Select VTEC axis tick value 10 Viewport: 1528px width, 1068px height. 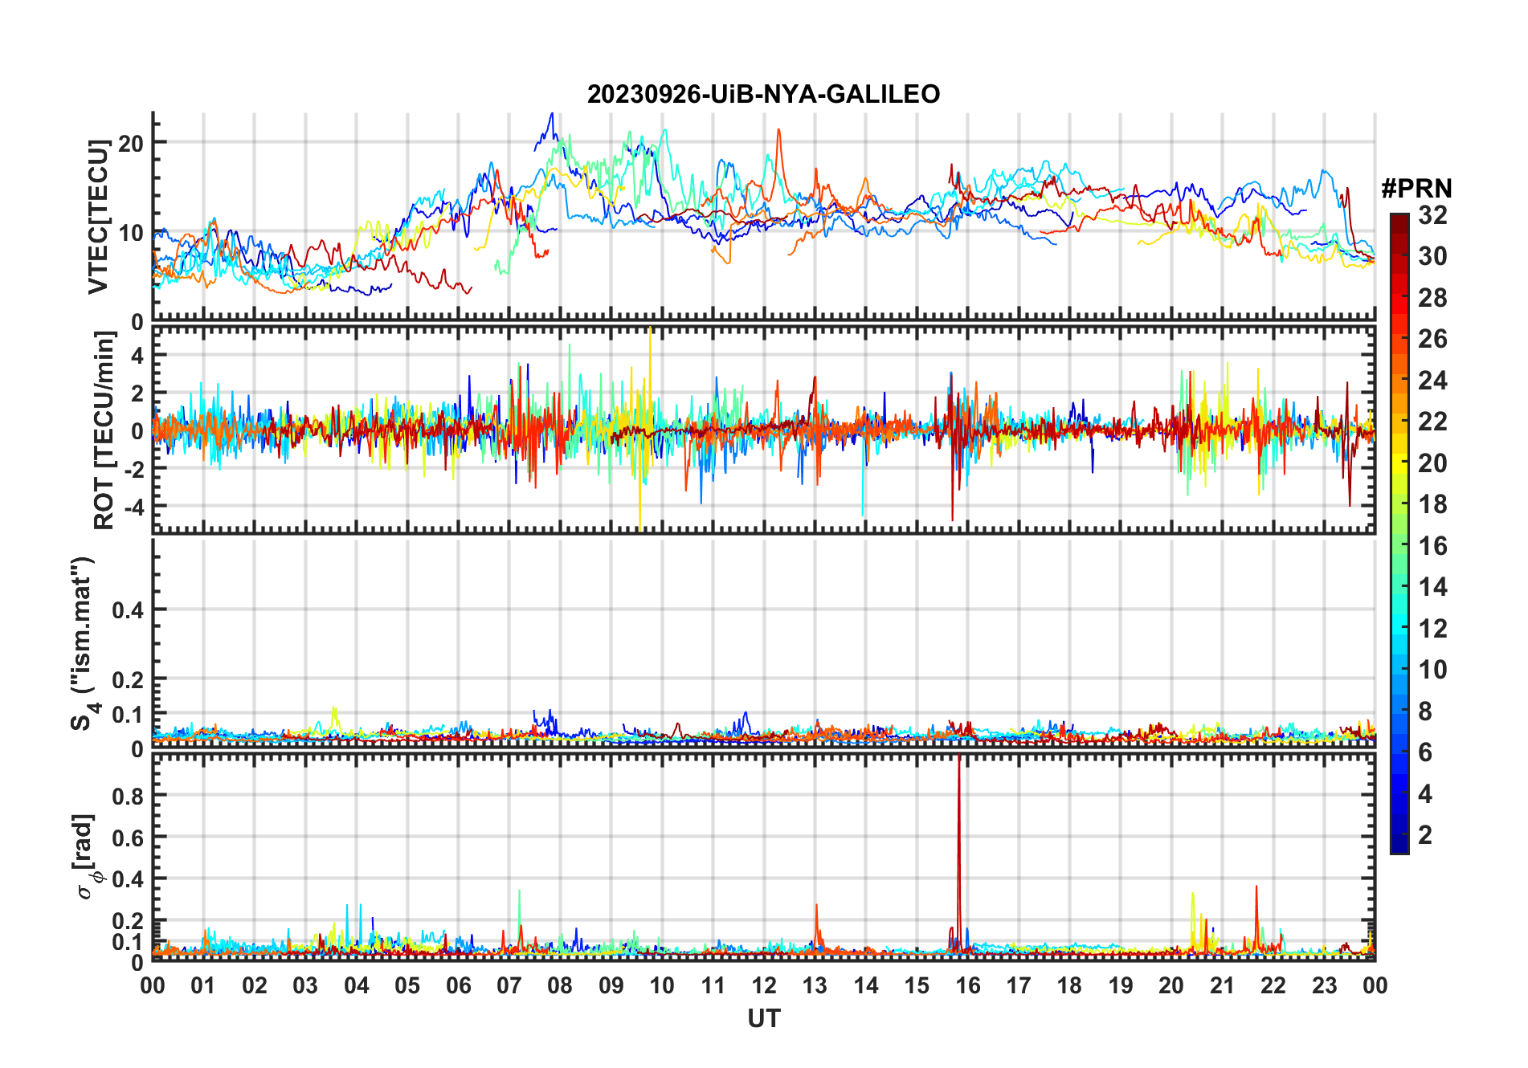(131, 233)
